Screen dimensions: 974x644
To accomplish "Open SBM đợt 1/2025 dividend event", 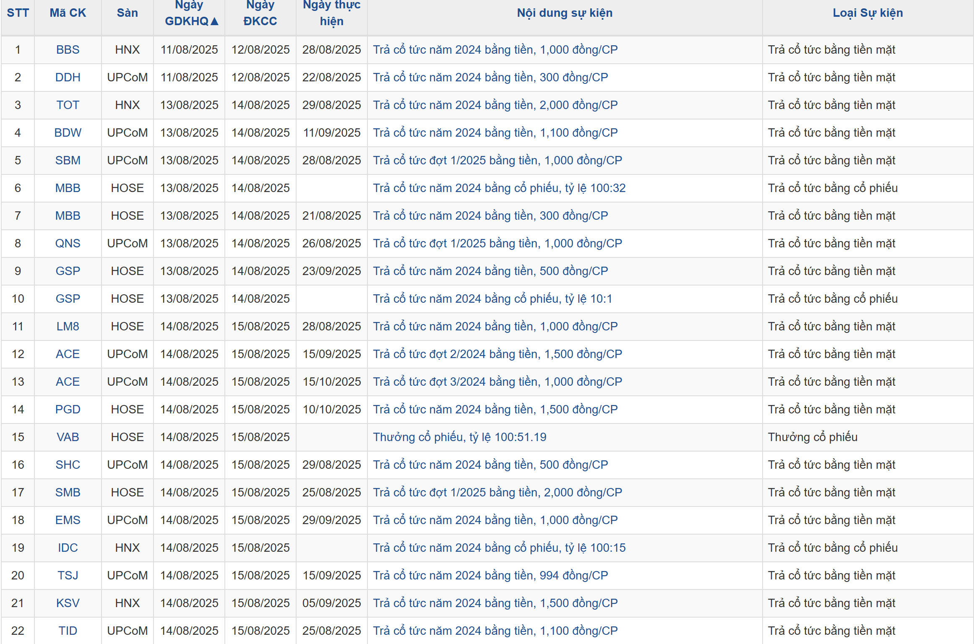I will pos(497,161).
